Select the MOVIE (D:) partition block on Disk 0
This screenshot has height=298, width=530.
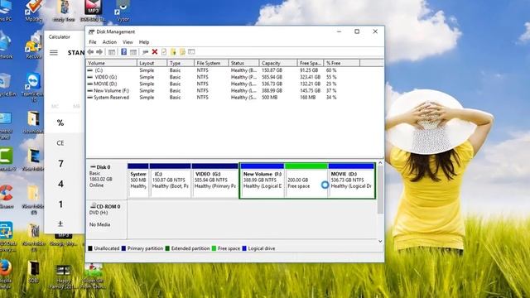point(351,180)
